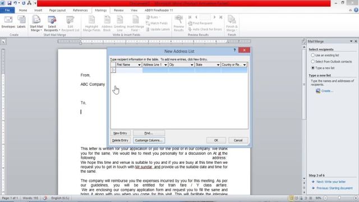Click Create... link in Mail Merge pane
359x202 pixels.
point(327,91)
